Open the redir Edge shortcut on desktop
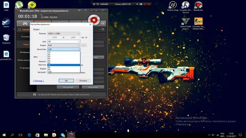The image size is (246, 138). [6, 6]
